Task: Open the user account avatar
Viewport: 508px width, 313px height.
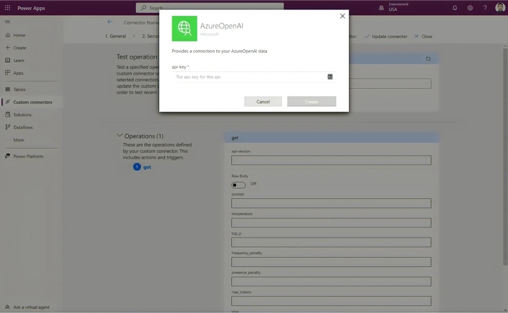Action: point(500,8)
